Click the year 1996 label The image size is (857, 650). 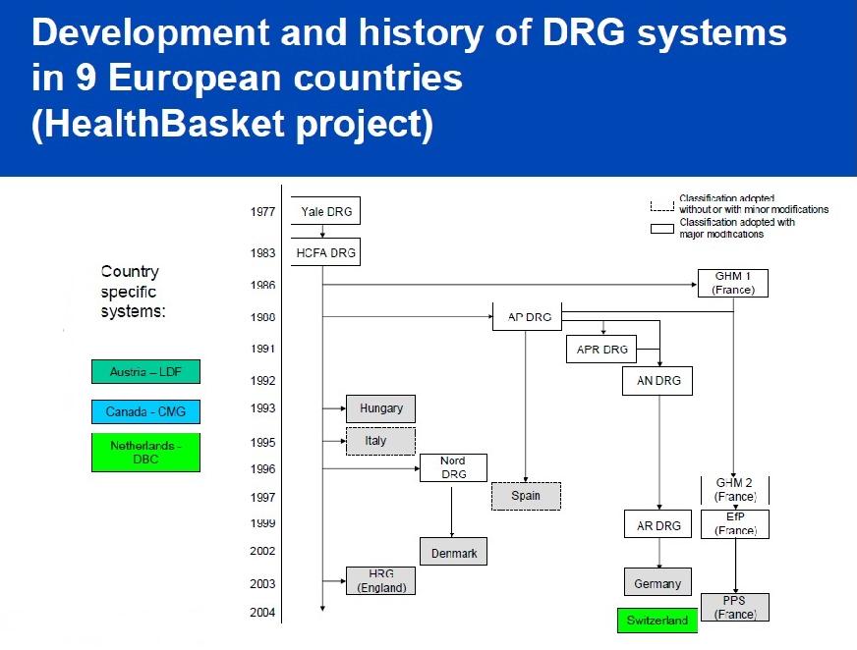(262, 468)
